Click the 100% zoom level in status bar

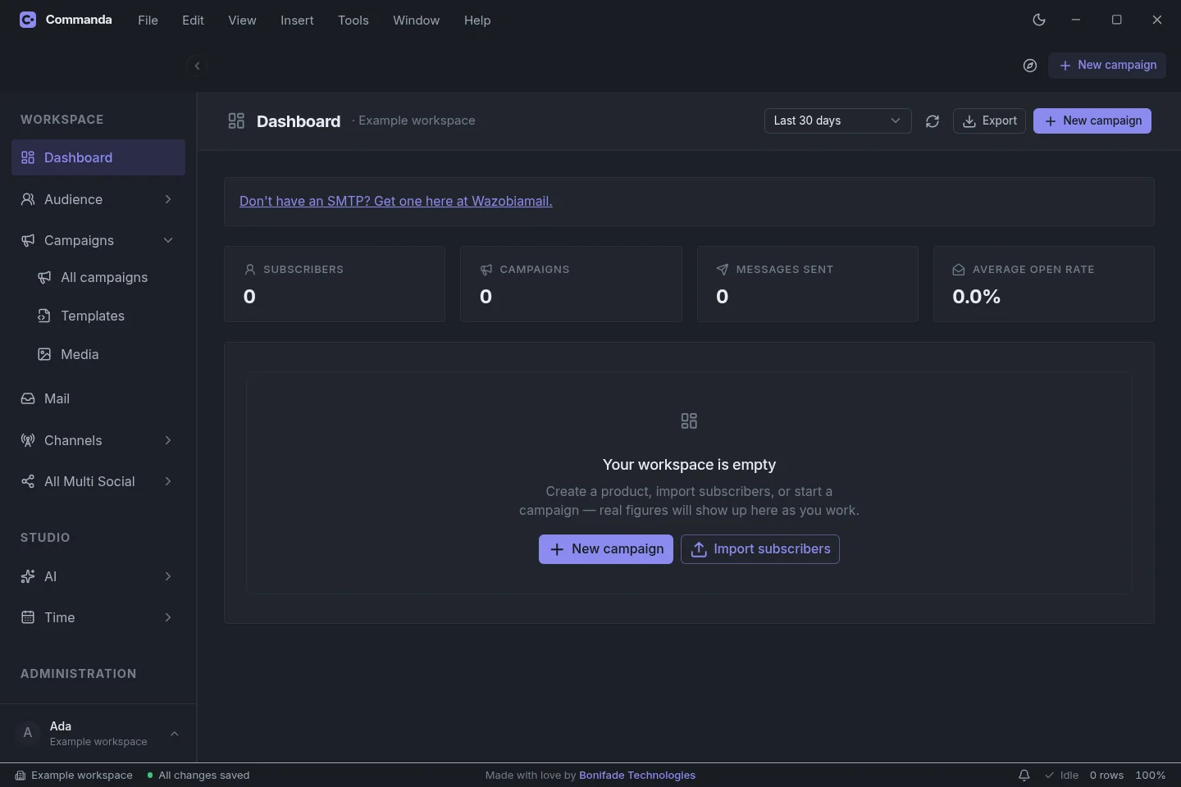(x=1151, y=776)
